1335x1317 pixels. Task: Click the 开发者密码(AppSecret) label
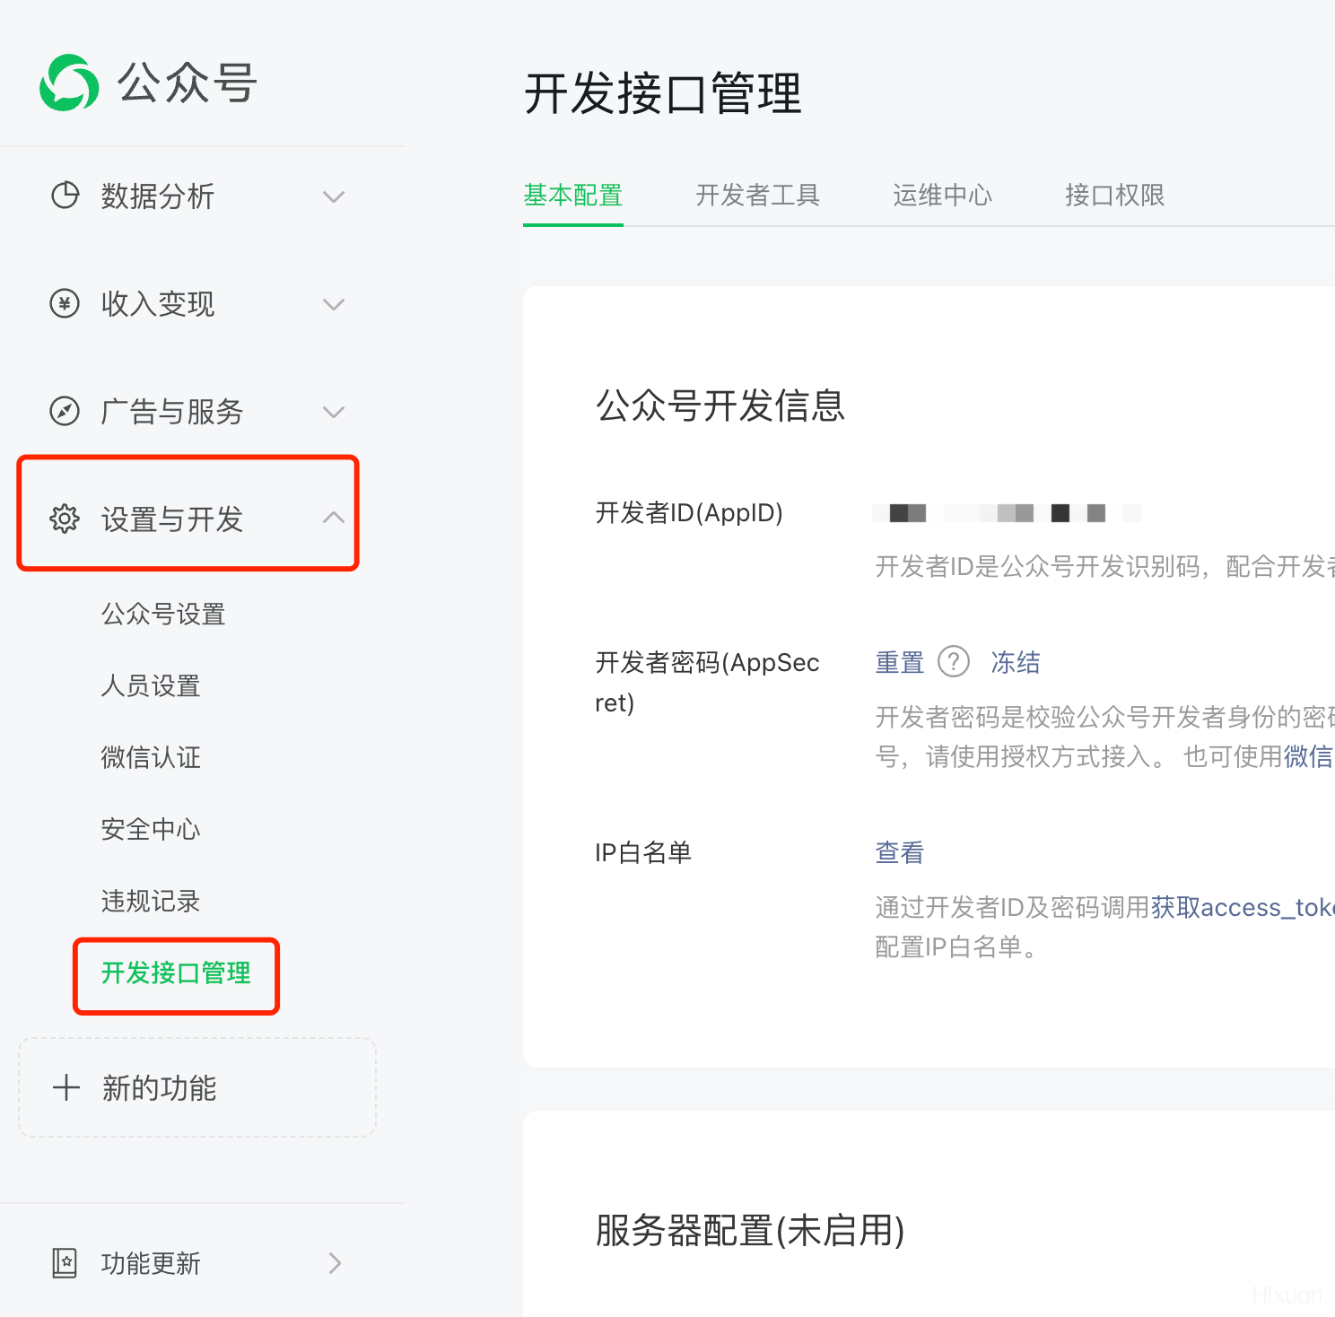707,682
